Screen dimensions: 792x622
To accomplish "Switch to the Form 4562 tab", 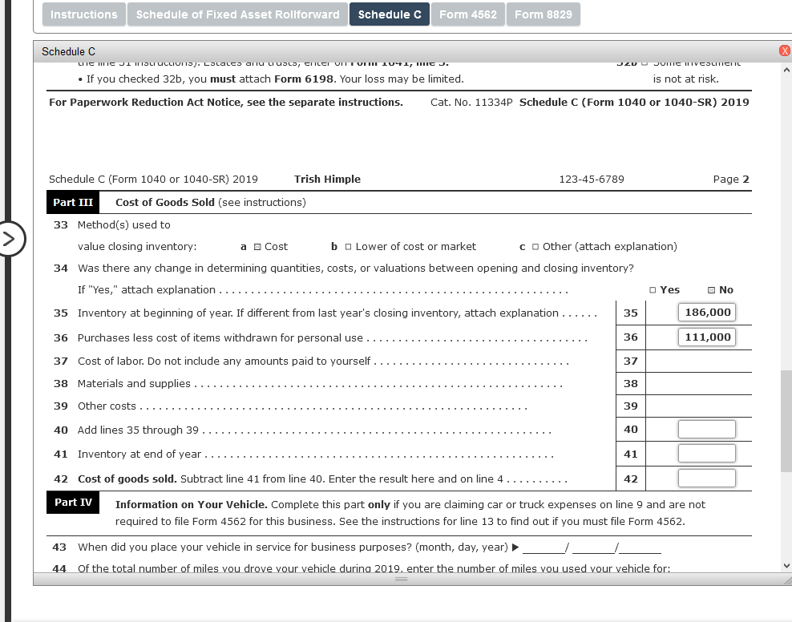I will pyautogui.click(x=467, y=14).
